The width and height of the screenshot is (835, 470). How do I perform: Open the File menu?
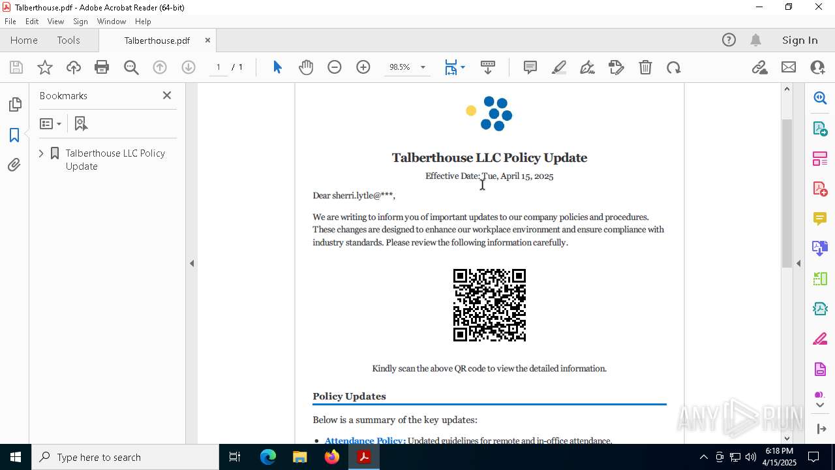coord(10,22)
